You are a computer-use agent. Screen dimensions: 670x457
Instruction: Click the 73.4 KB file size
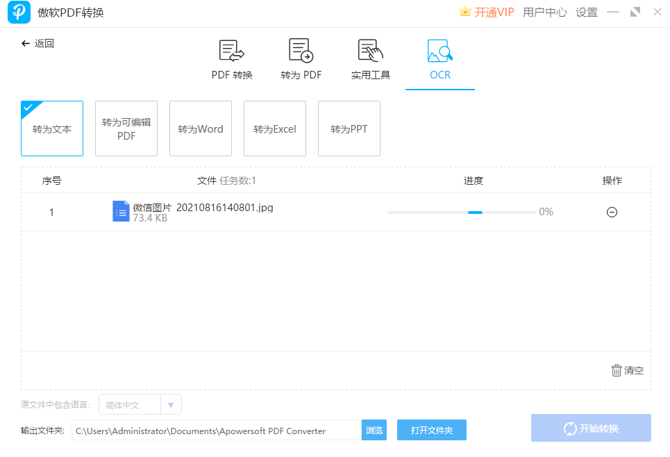(150, 218)
